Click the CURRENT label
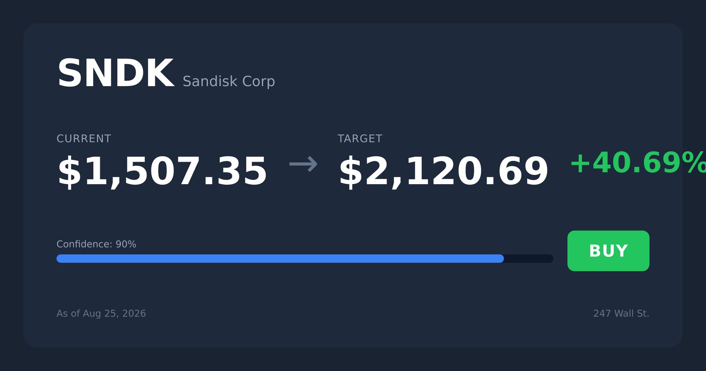Viewport: 706px width, 371px height. point(84,139)
